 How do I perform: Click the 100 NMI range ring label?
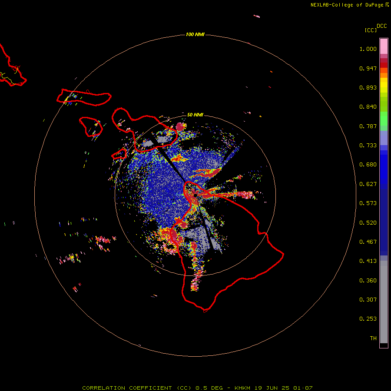195,34
